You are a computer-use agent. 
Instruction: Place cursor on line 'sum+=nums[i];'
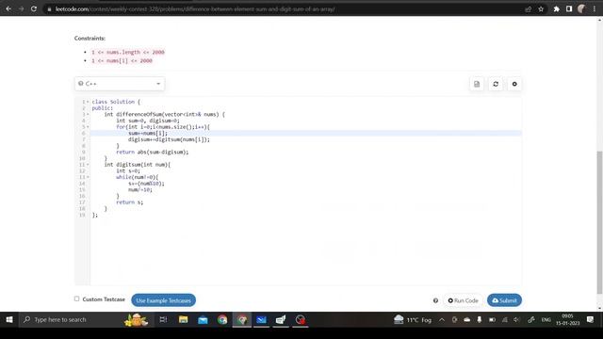point(148,134)
